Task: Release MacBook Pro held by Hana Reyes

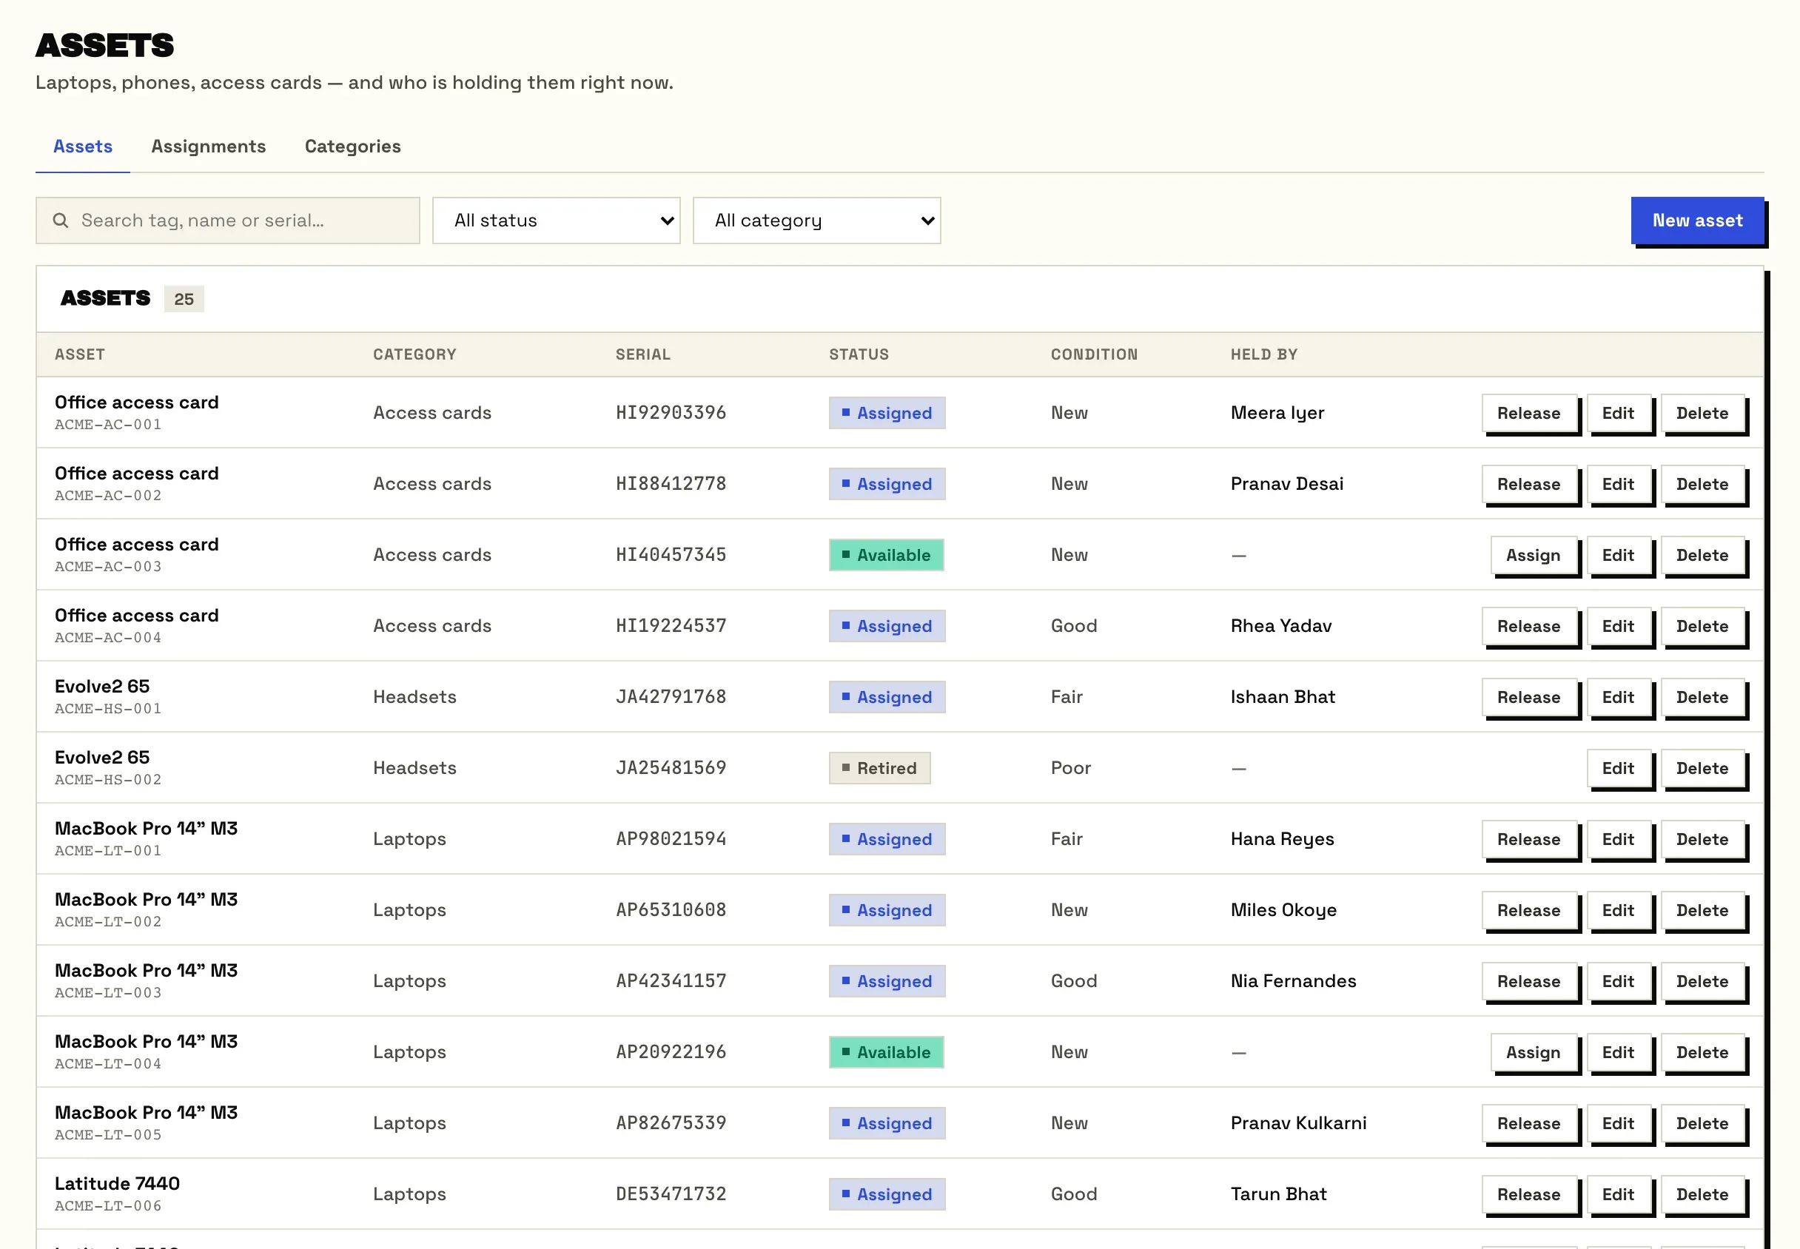Action: [1528, 840]
